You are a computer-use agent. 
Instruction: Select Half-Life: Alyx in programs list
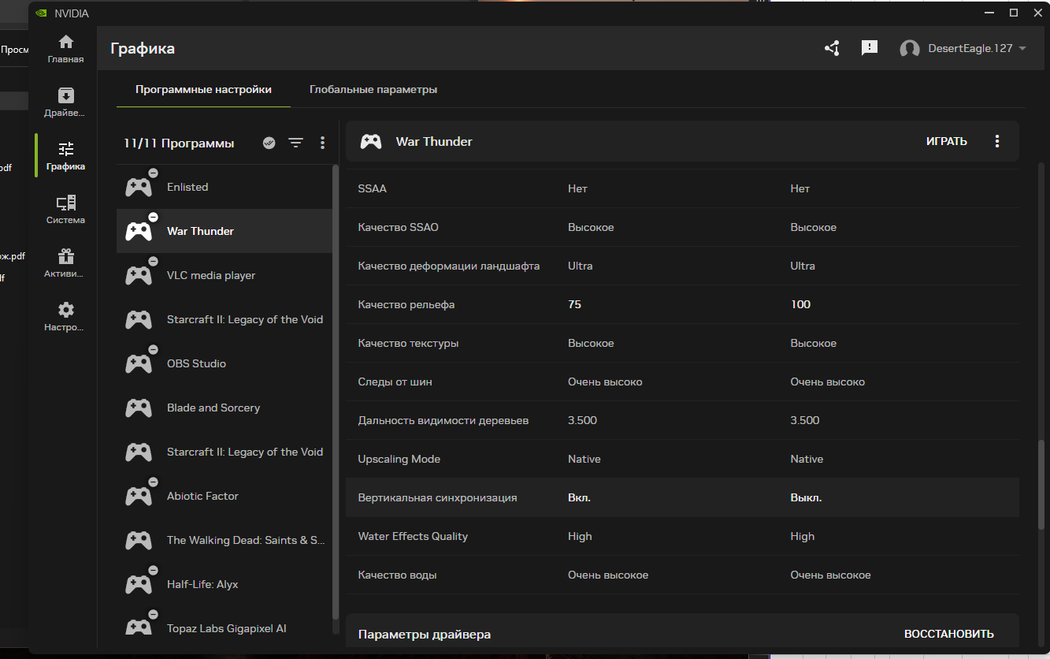[x=202, y=584]
